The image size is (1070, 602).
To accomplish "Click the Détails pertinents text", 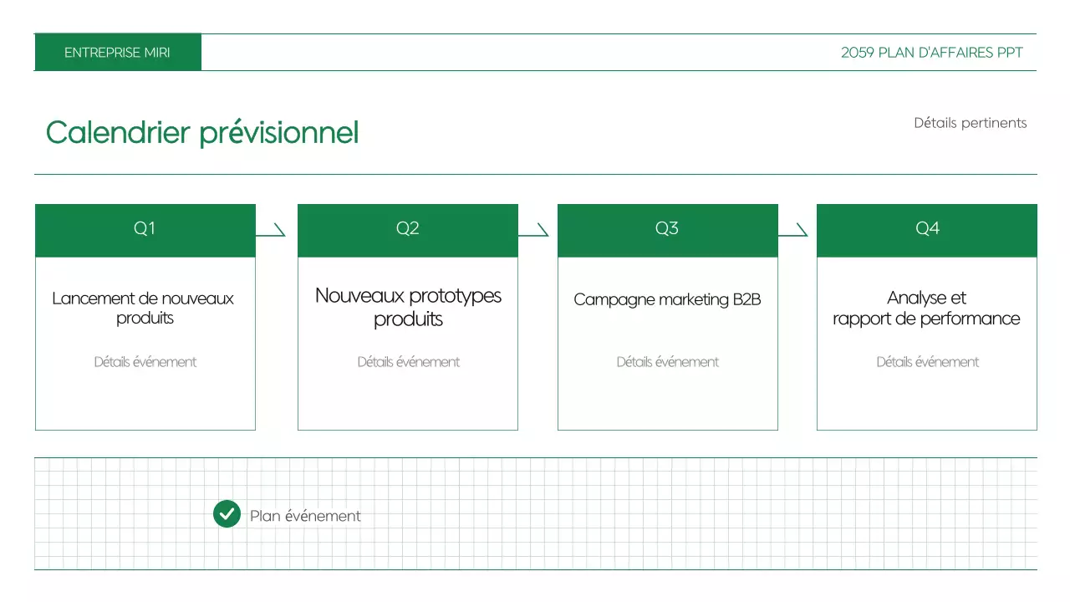I will tap(970, 123).
